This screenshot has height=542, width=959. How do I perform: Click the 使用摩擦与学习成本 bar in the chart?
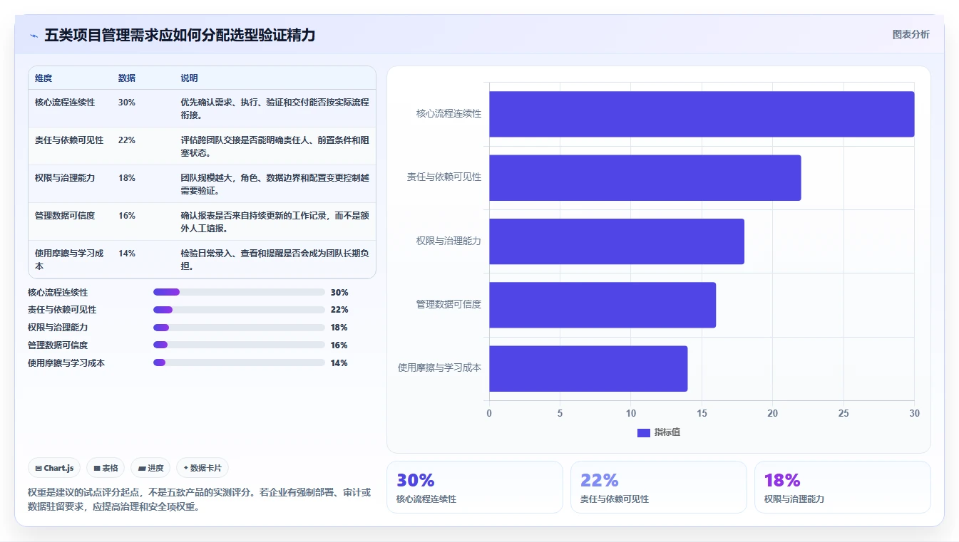588,368
